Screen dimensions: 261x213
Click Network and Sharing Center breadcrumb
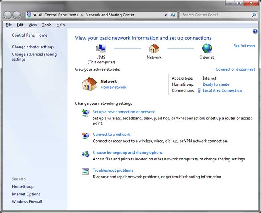pyautogui.click(x=110, y=15)
